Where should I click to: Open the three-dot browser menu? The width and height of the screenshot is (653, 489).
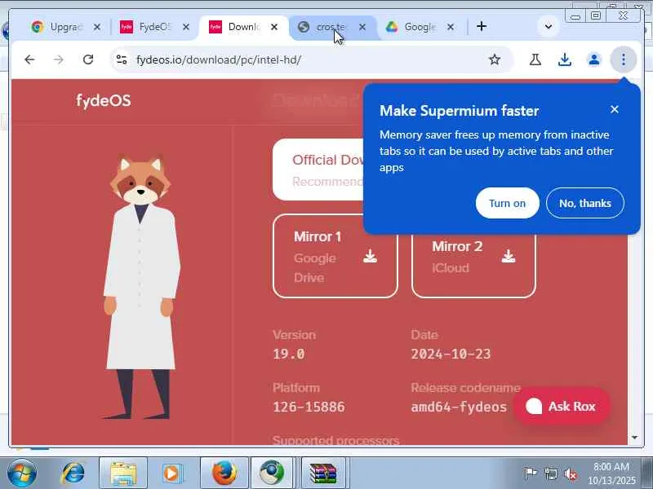[x=624, y=59]
